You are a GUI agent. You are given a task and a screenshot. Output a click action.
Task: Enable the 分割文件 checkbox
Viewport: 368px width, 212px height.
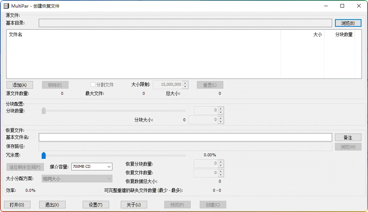click(x=93, y=84)
